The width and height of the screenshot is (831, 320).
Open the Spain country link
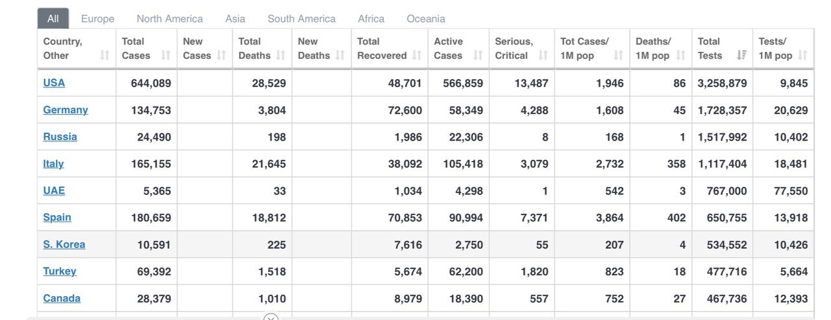(57, 218)
